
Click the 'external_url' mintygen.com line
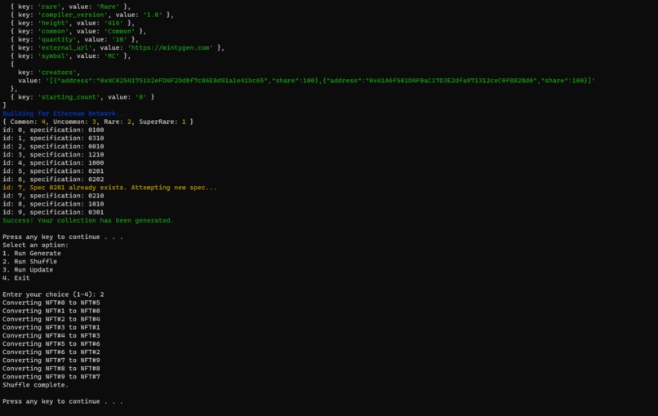click(118, 48)
